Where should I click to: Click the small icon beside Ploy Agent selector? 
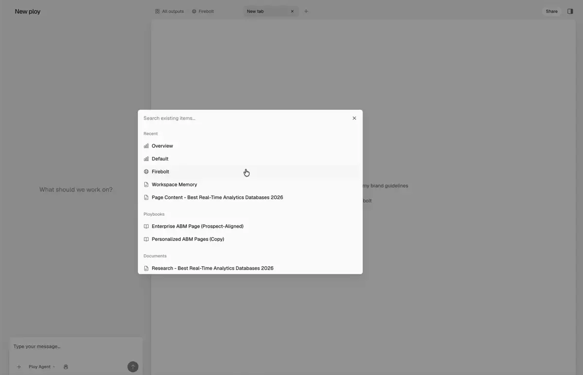[66, 367]
